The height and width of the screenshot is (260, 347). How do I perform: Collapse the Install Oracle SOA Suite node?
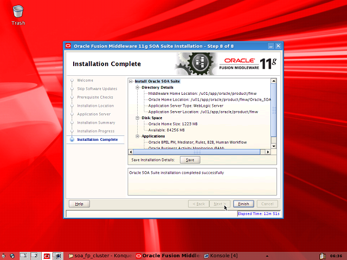coord(131,81)
